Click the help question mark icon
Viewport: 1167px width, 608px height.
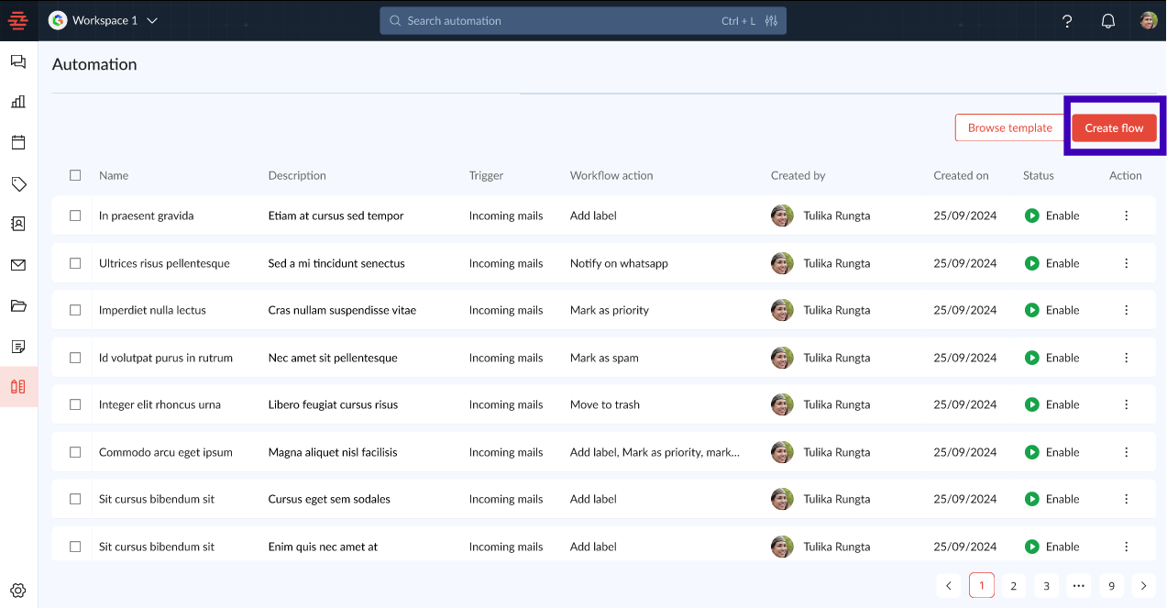(x=1067, y=21)
